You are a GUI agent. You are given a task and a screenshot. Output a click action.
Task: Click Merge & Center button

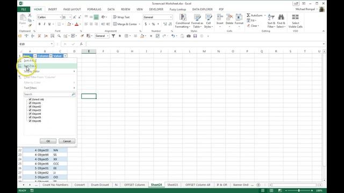125,24
